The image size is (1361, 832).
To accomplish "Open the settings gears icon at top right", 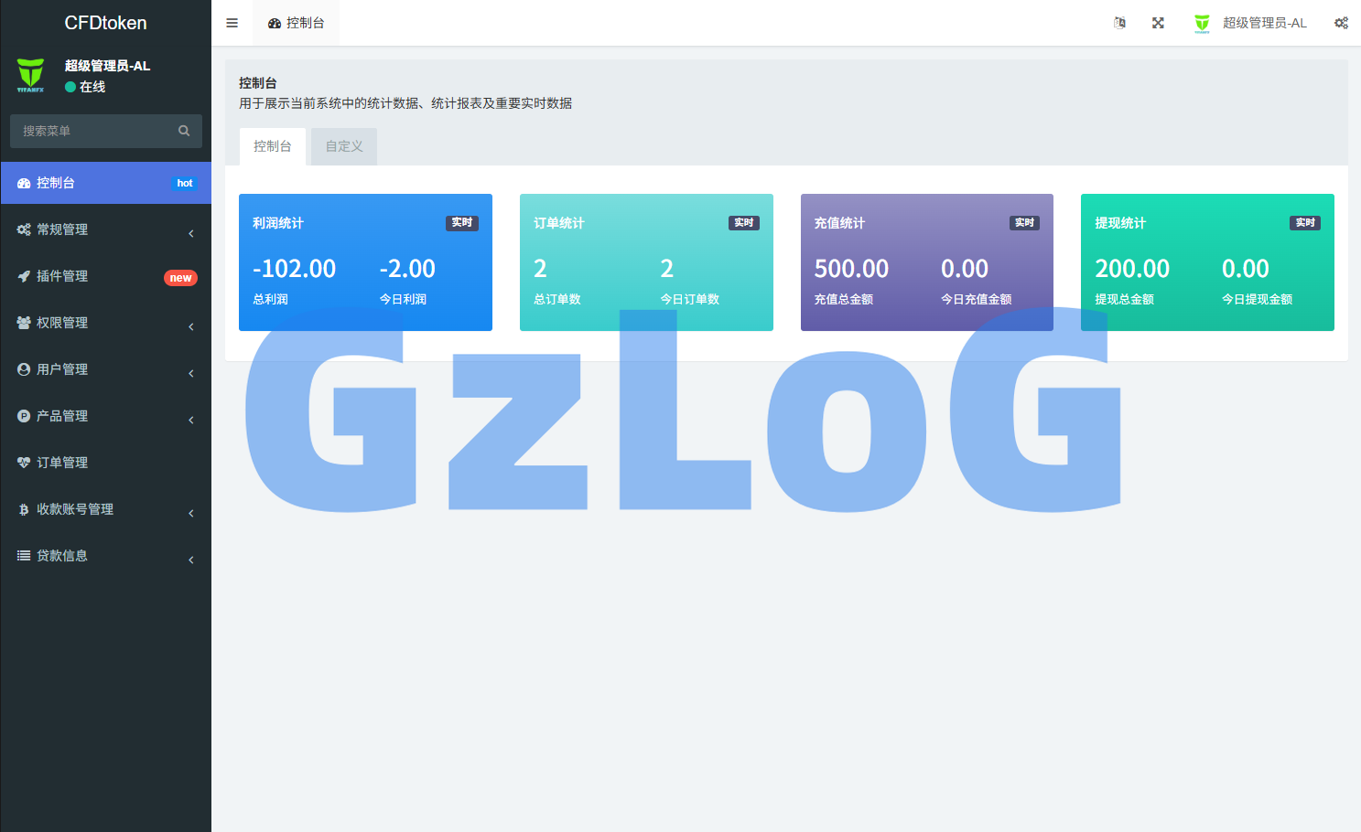I will 1341,23.
